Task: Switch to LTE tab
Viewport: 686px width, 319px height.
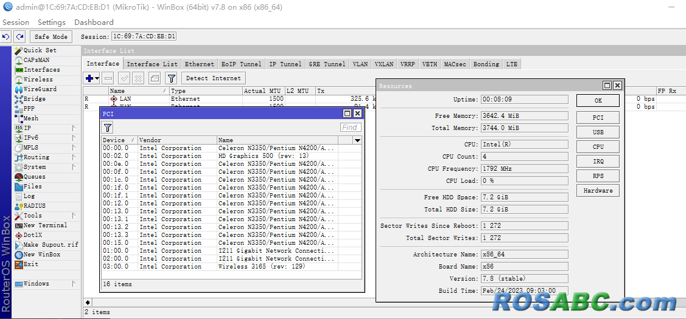Action: click(x=512, y=64)
